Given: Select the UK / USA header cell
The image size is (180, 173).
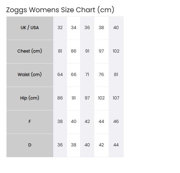Looking at the screenshot, I should 30,28.
